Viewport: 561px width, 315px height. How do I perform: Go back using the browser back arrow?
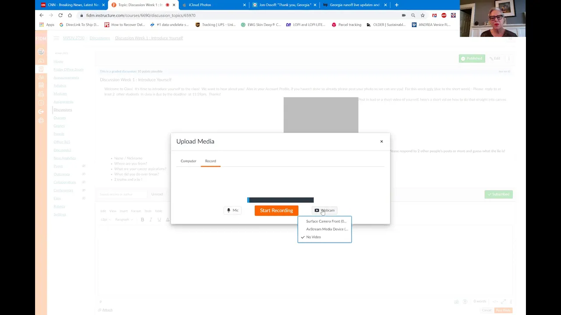pyautogui.click(x=42, y=15)
